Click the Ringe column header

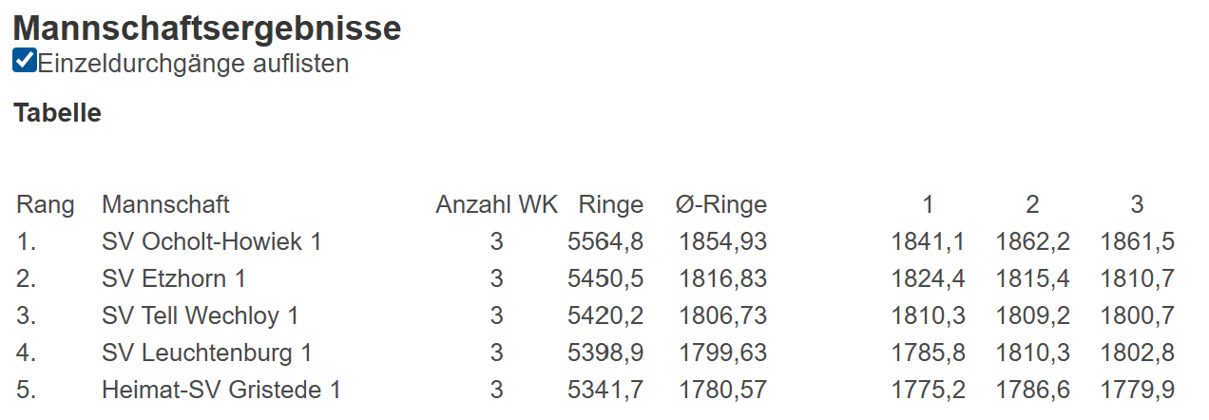pyautogui.click(x=611, y=204)
